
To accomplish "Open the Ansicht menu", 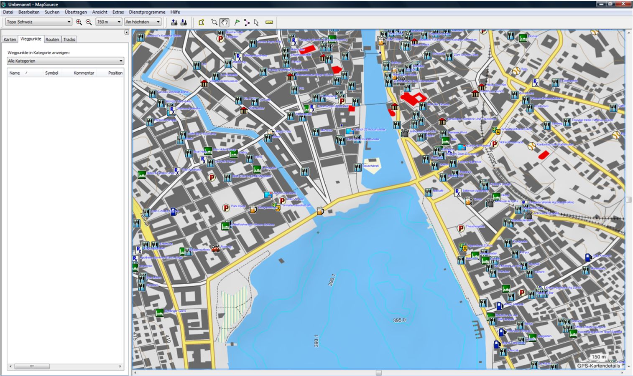I will [100, 12].
